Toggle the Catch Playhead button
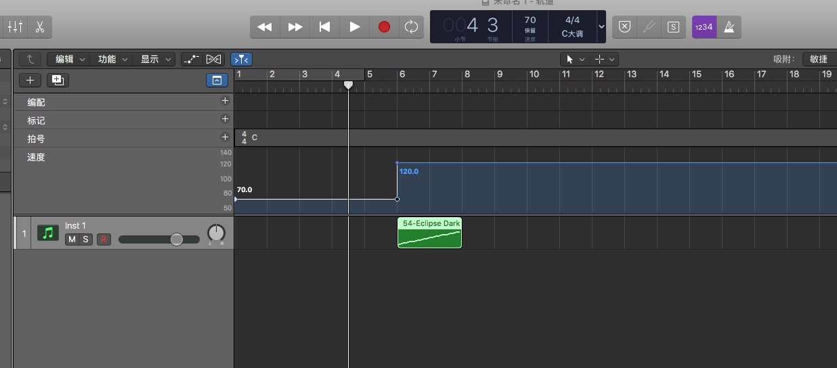The height and width of the screenshot is (368, 837). tap(240, 59)
